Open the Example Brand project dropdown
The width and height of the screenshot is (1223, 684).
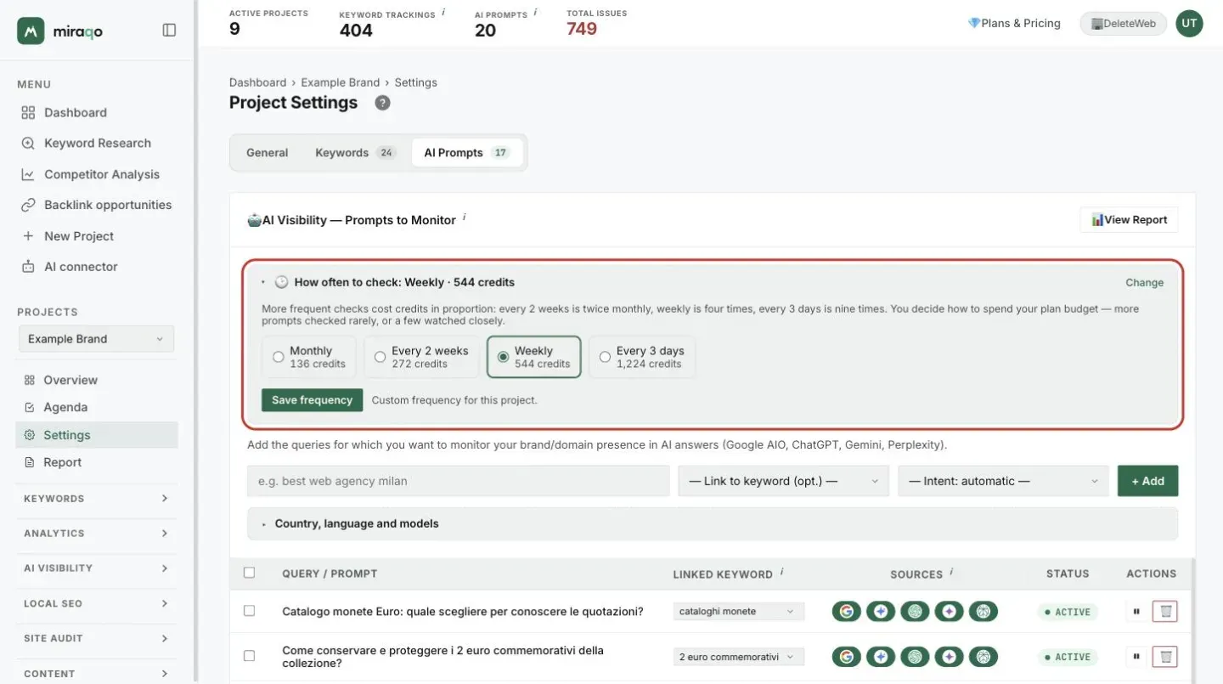(x=96, y=339)
